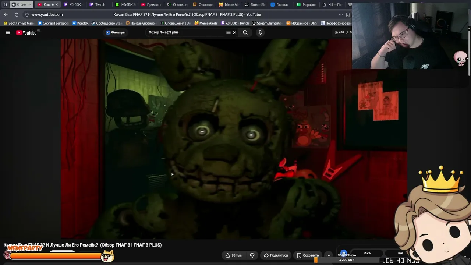The image size is (471, 265).
Task: Open the StreamElements bookmark
Action: 266,23
